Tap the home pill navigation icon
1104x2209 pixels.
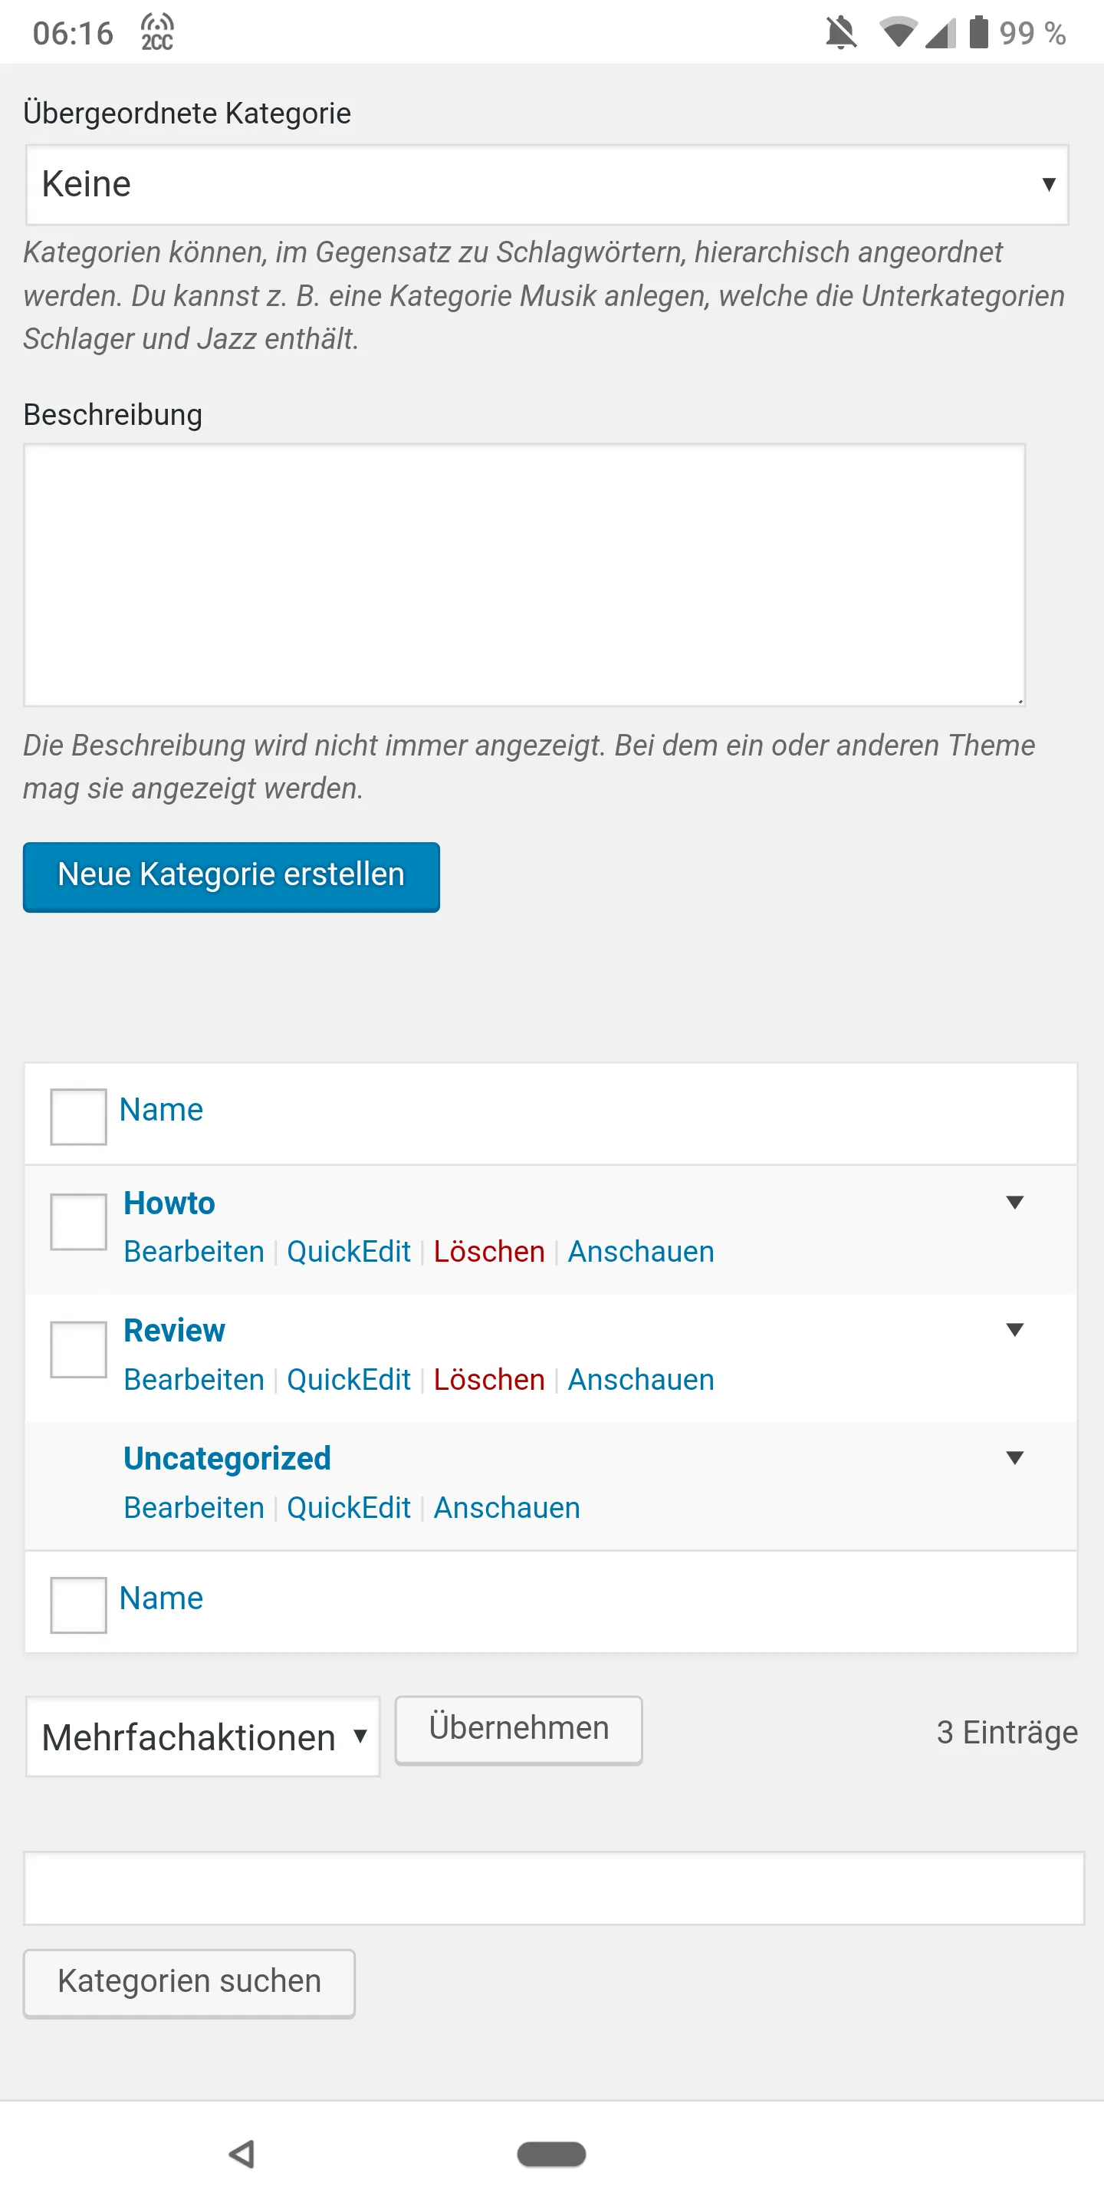(551, 2153)
